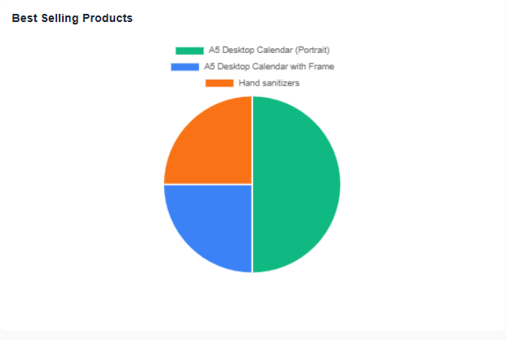Click the orange legend color box
The height and width of the screenshot is (340, 506).
coord(220,83)
